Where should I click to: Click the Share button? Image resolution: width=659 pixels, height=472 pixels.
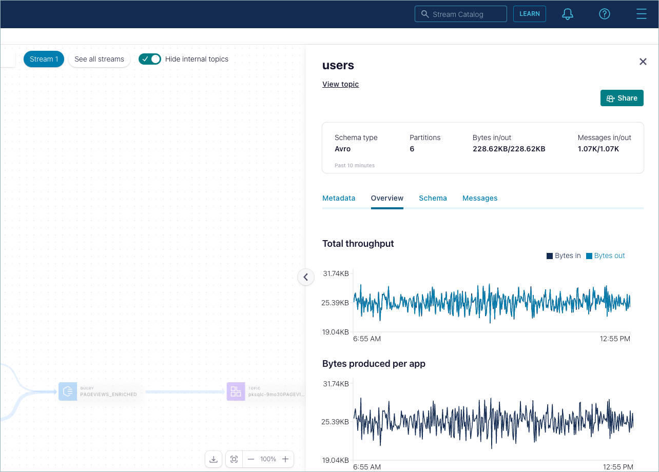coord(622,98)
